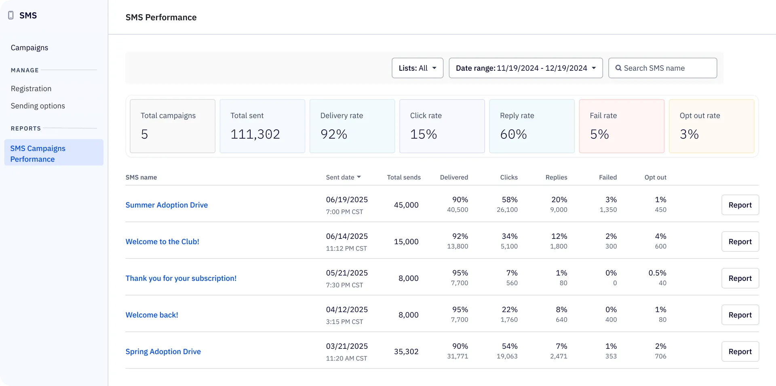Select the Total campaigns summary card
Screen dimensions: 776x386
pos(172,126)
